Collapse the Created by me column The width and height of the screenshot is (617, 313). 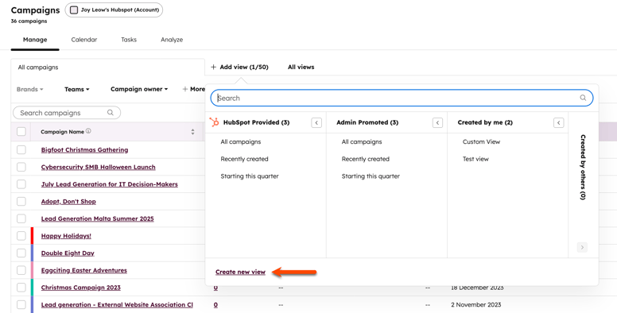click(x=559, y=122)
